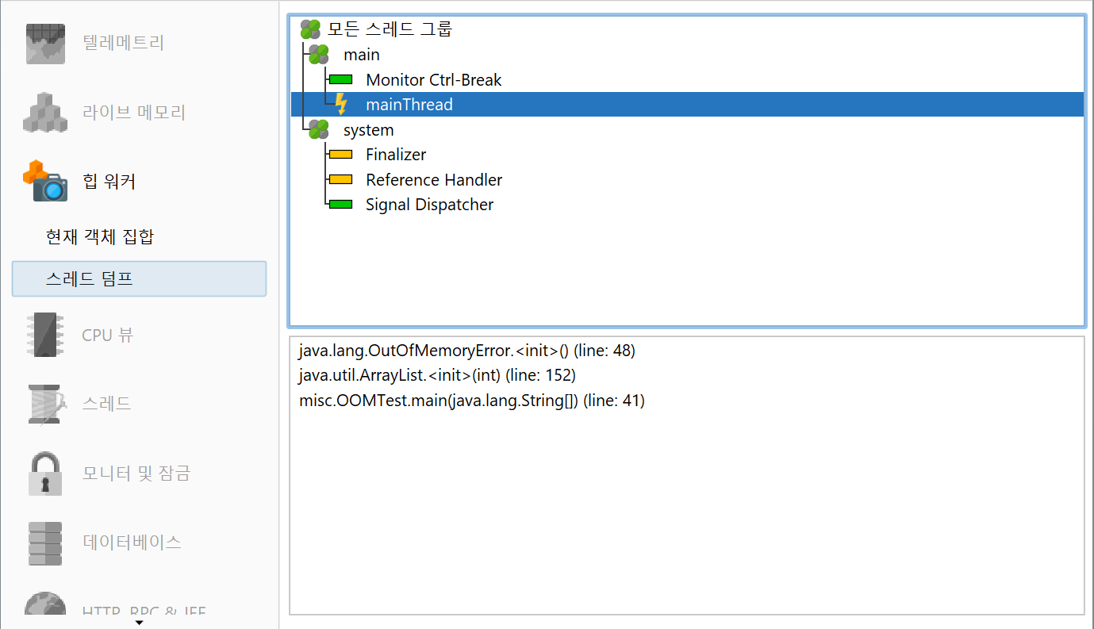
Task: Select the Monitor Ctrl-Break thread
Action: tap(433, 80)
